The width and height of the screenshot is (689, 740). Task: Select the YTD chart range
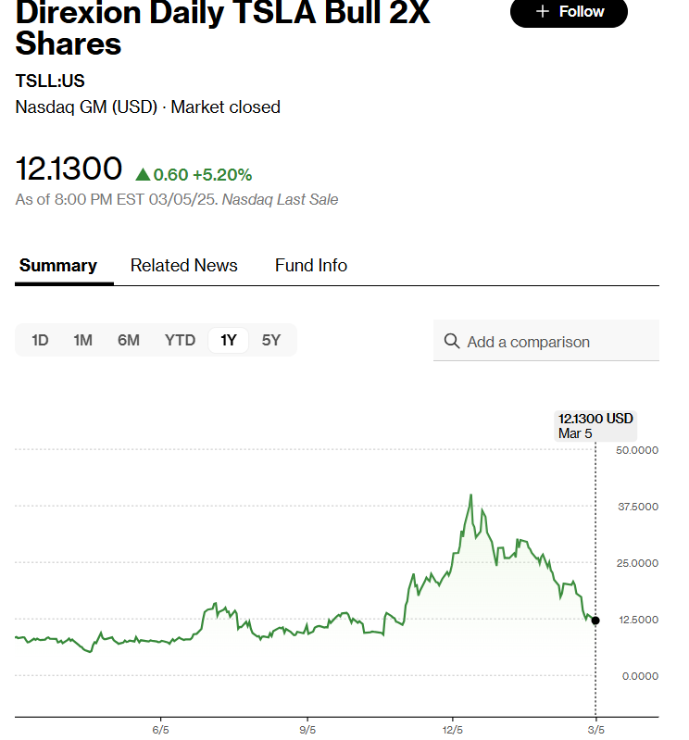(180, 340)
